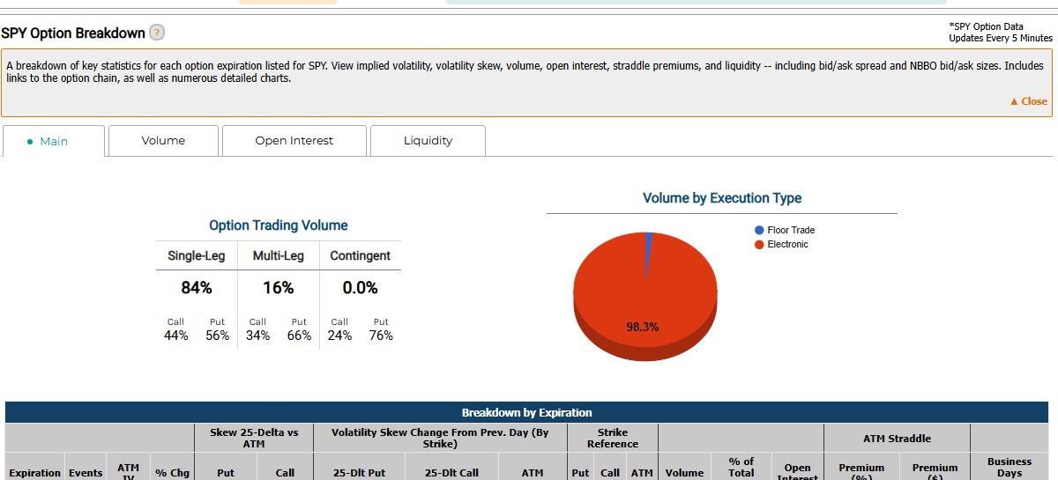Viewport: 1058px width, 480px height.
Task: Switch to the Volume tab
Action: click(x=163, y=141)
